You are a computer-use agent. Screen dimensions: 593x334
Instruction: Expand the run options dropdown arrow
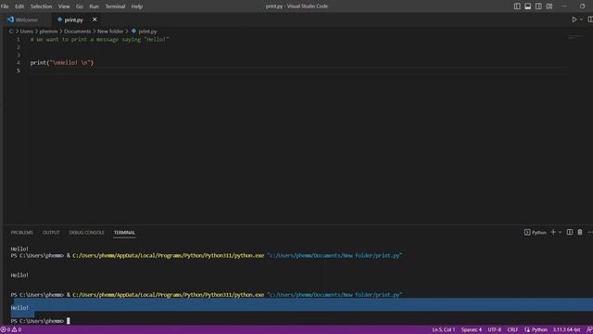[582, 19]
